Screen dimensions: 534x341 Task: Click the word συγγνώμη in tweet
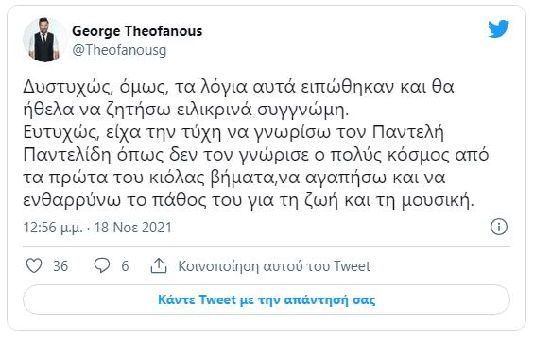[302, 110]
